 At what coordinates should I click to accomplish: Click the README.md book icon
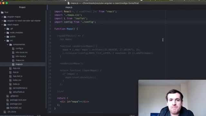pyautogui.click(x=8, y=108)
